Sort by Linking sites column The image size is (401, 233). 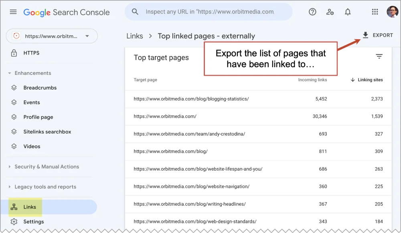[x=370, y=80]
